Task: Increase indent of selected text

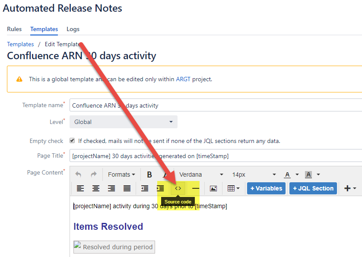Action: [160, 188]
